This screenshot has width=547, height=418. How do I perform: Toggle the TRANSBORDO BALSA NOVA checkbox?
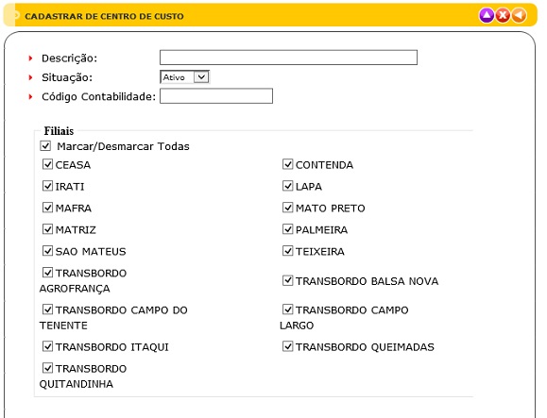coord(288,280)
